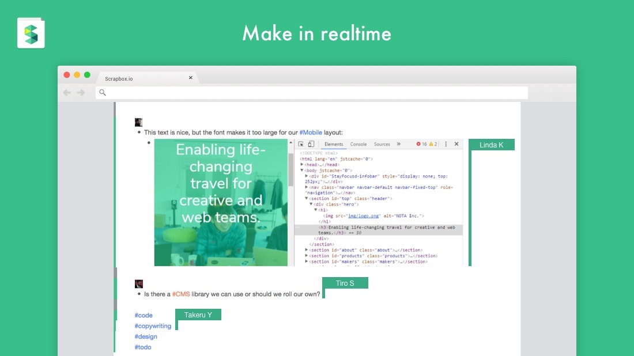
Task: Open the #copywriting tag link
Action: (x=153, y=325)
